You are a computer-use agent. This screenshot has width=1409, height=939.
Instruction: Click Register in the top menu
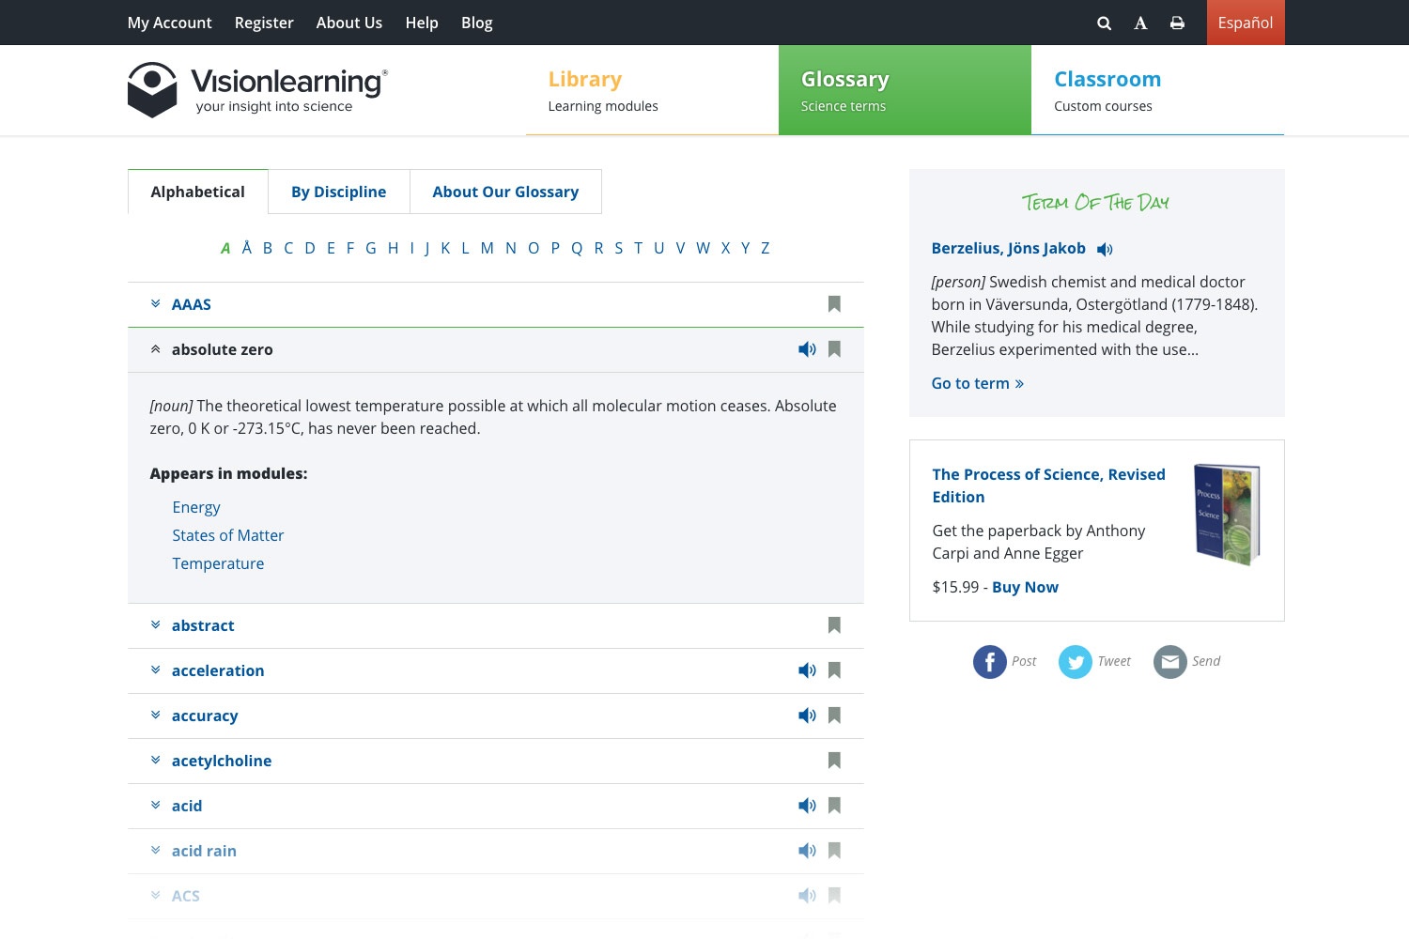(x=264, y=23)
